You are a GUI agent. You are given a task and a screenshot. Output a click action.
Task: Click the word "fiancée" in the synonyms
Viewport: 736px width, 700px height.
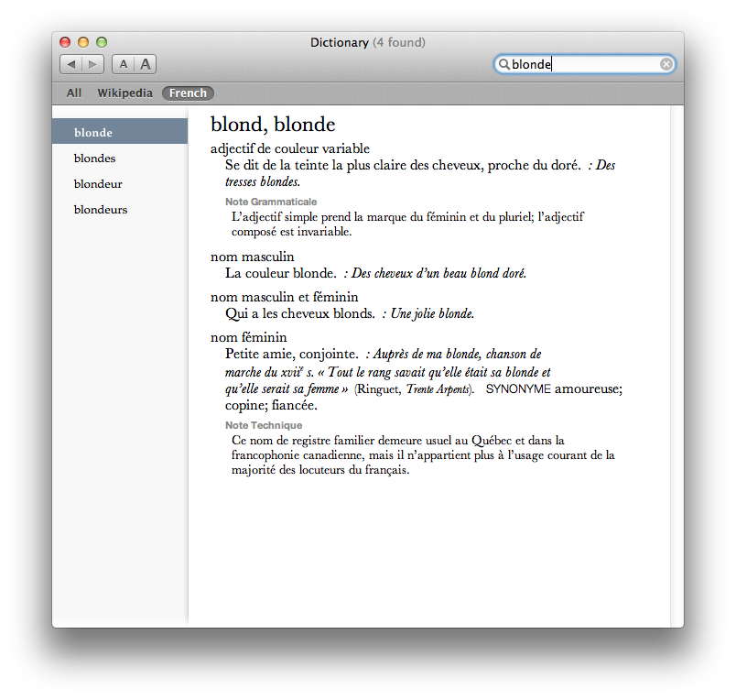pyautogui.click(x=293, y=406)
